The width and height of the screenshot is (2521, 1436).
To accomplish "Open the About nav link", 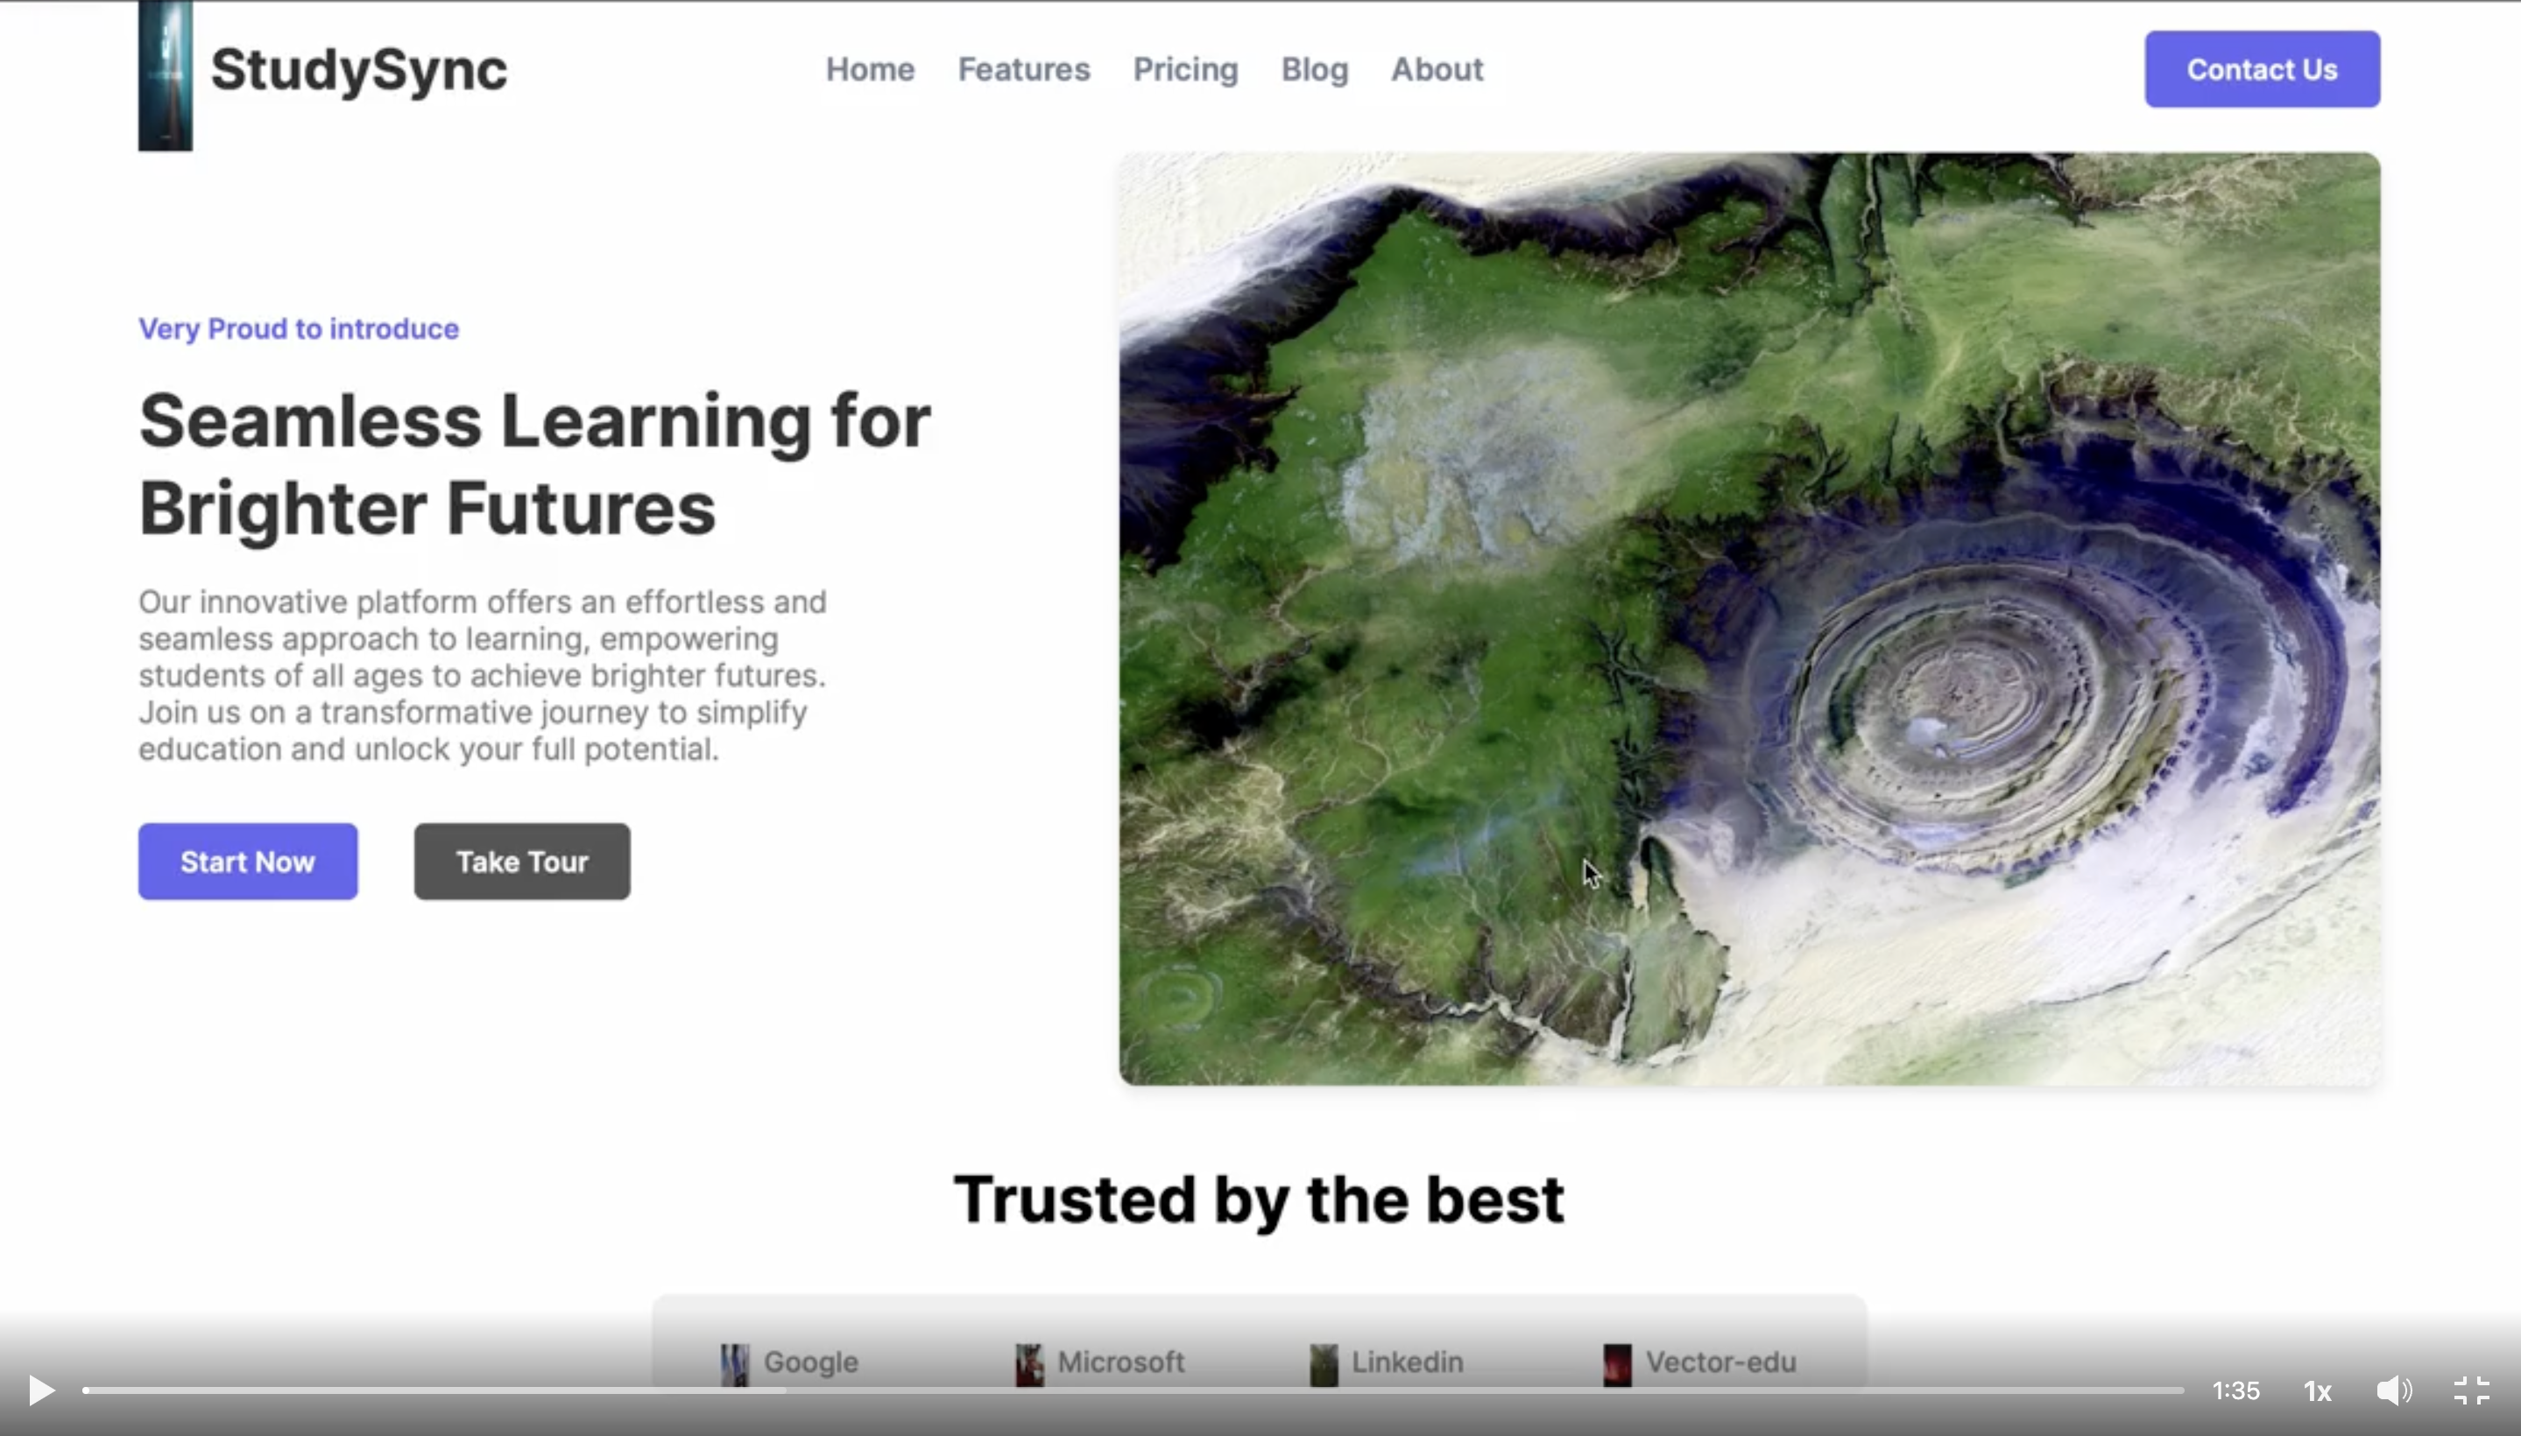I will pyautogui.click(x=1437, y=69).
